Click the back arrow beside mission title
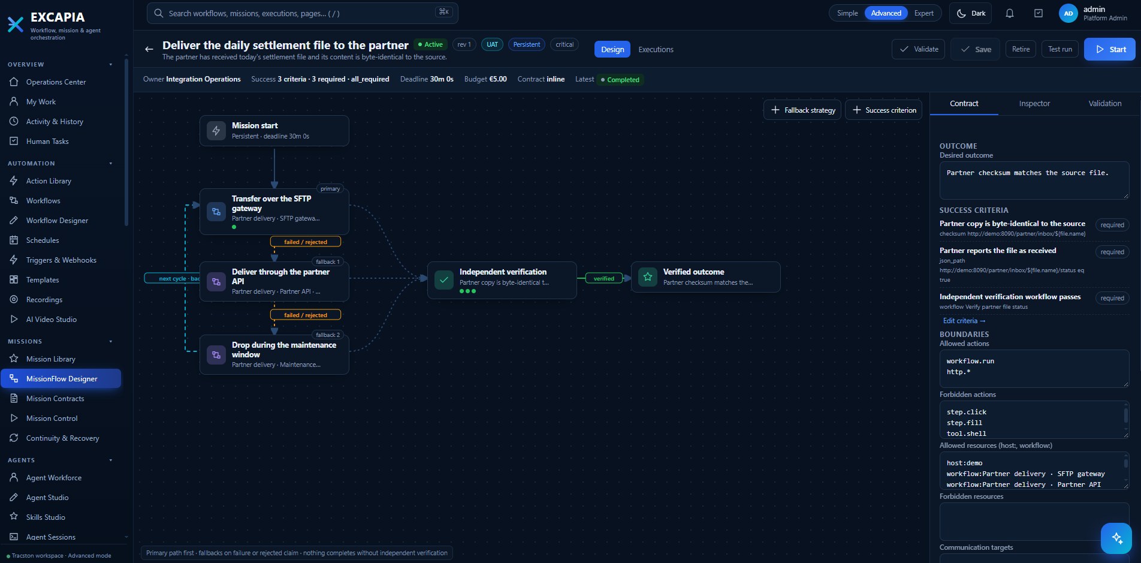Viewport: 1141px width, 563px height. pyautogui.click(x=149, y=49)
